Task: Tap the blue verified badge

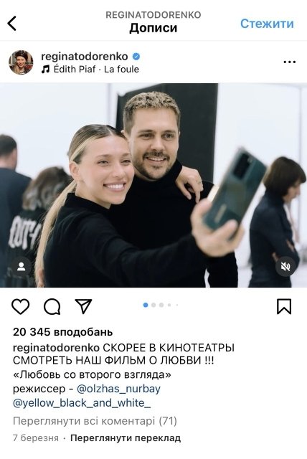Action: [136, 56]
